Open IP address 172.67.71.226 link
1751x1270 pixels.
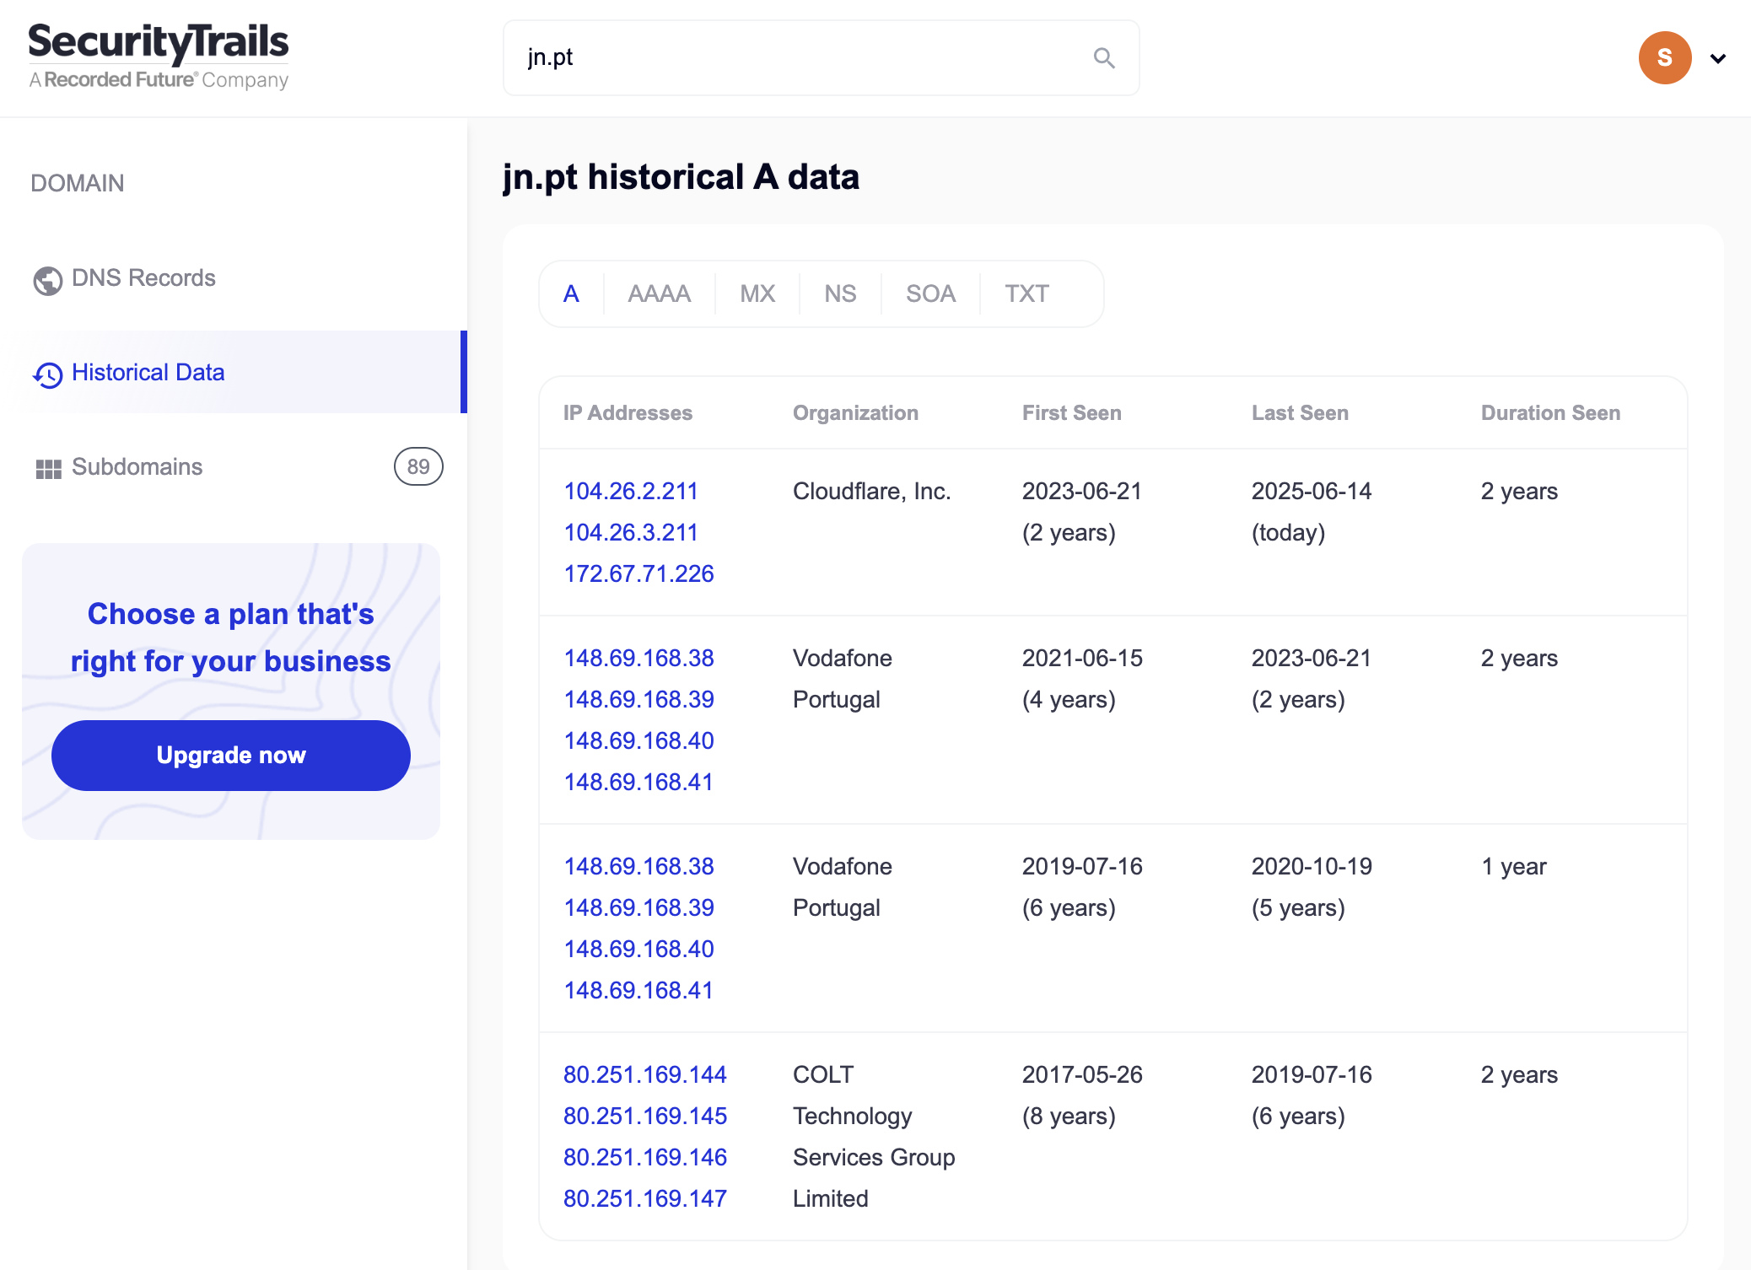click(x=638, y=573)
